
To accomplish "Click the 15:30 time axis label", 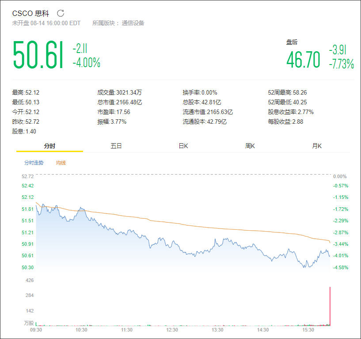I will [x=308, y=330].
